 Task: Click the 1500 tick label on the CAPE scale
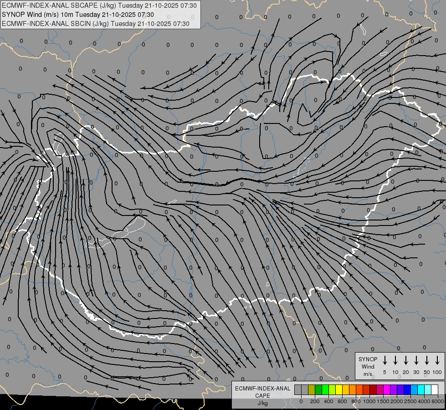(383, 401)
